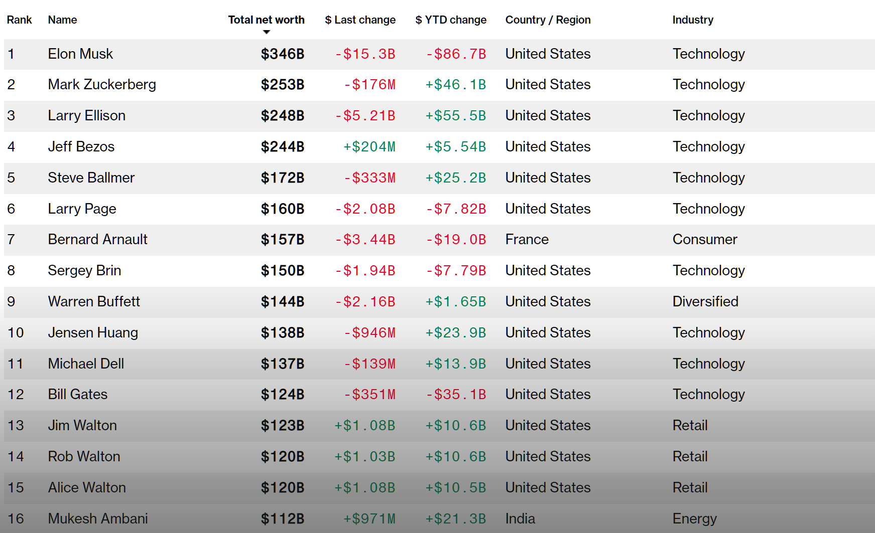Click the sort arrow under Total net worth
The image size is (875, 533).
click(x=267, y=32)
